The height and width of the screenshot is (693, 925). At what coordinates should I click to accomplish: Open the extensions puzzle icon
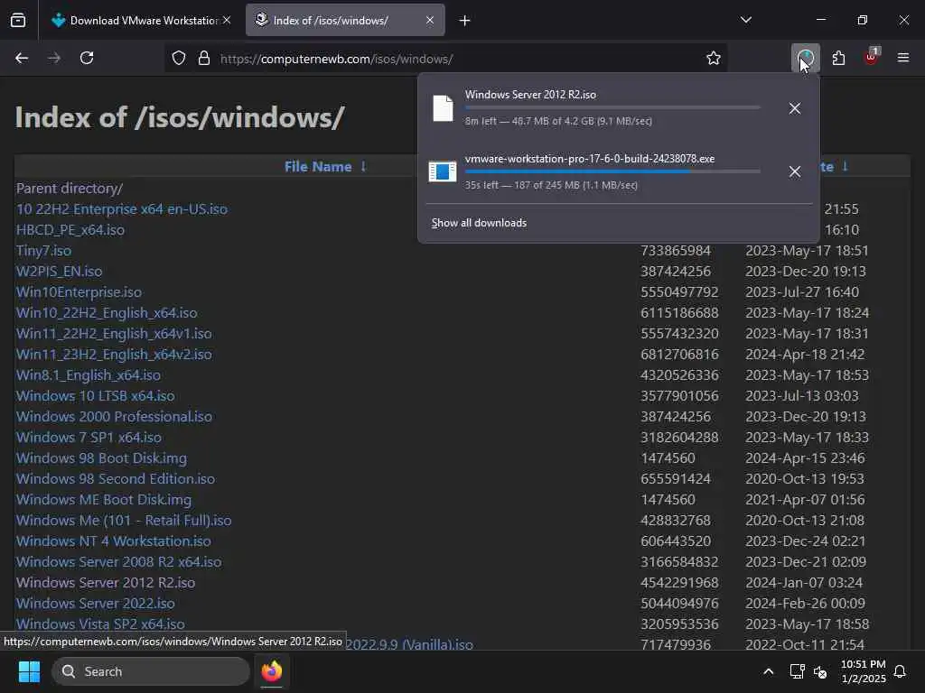click(838, 59)
